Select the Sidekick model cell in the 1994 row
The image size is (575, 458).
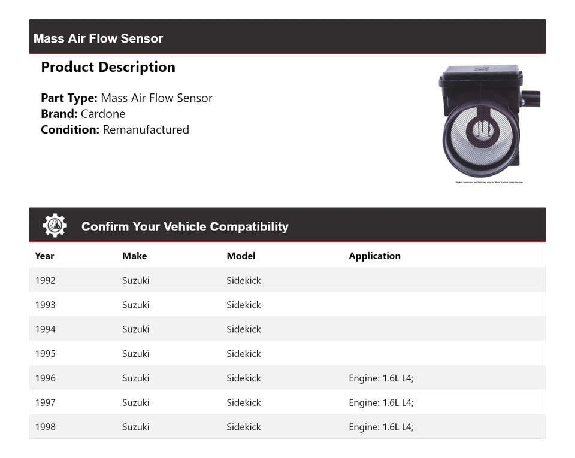click(244, 329)
